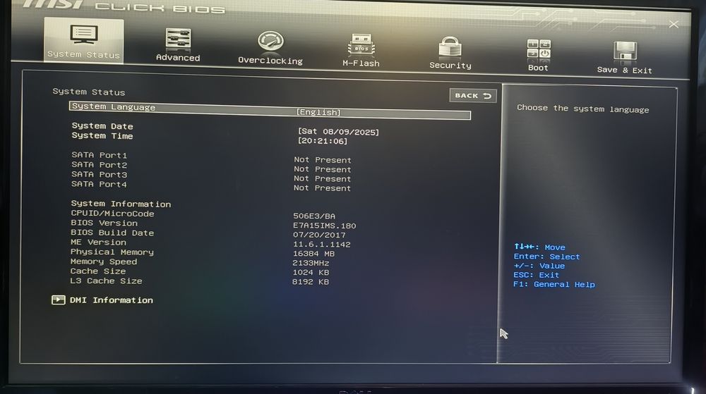Expand the DMI Information arrow icon
This screenshot has width=706, height=394.
coord(58,300)
